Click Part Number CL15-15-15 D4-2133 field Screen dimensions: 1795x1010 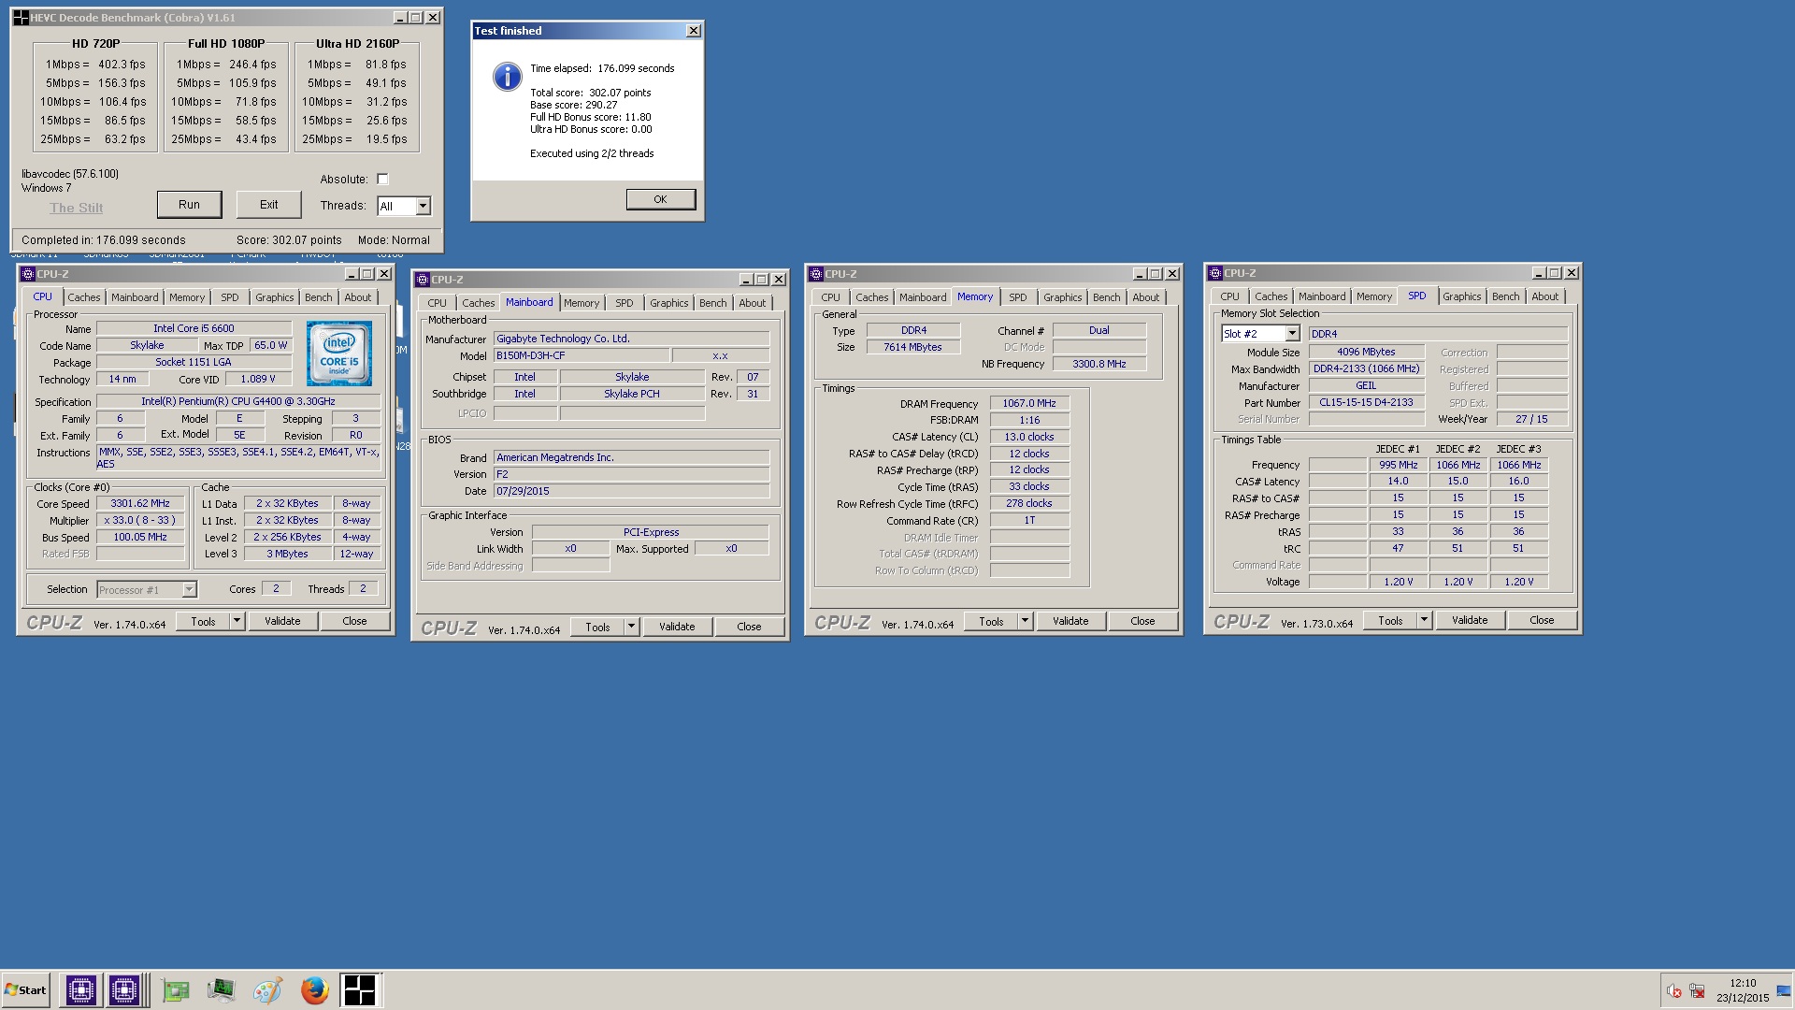[1366, 402]
